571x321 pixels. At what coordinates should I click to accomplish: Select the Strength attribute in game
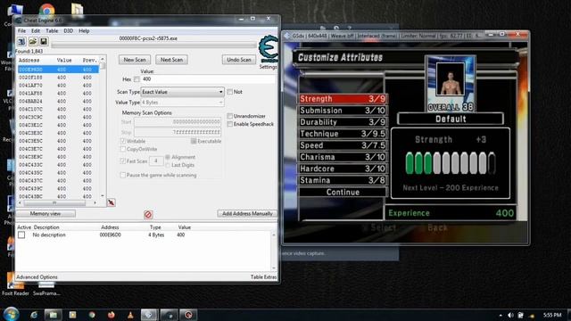343,99
